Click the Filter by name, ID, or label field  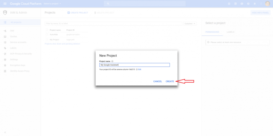114,23
